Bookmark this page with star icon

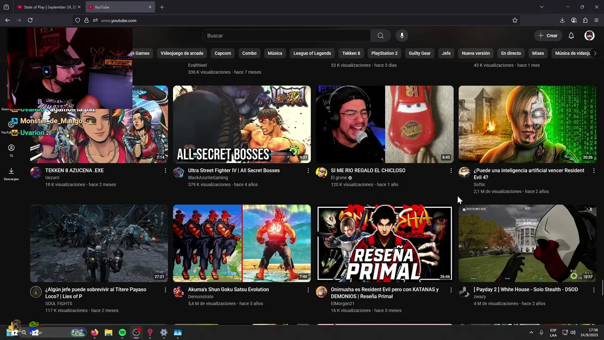tap(515, 20)
